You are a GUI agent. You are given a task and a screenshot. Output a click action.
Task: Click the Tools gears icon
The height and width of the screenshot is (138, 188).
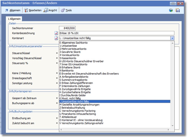(63, 10)
